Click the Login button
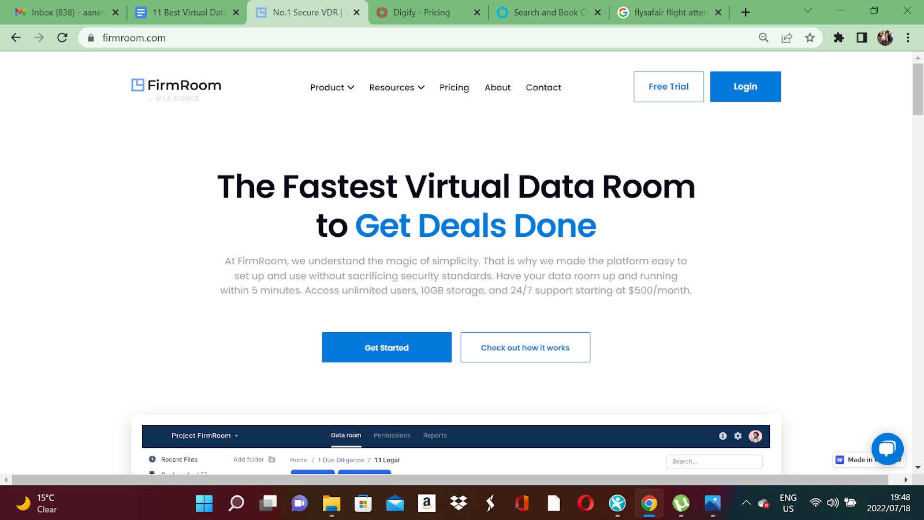Image resolution: width=924 pixels, height=520 pixels. coord(746,87)
